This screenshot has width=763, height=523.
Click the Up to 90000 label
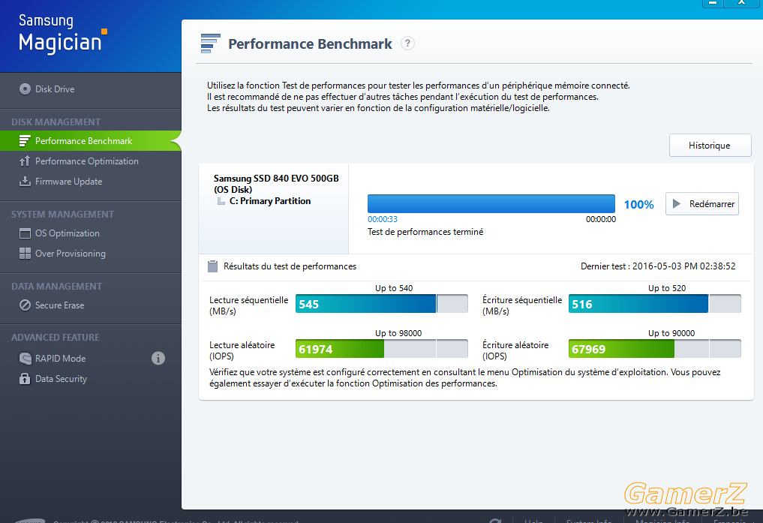(671, 333)
